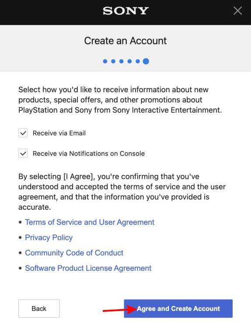The width and height of the screenshot is (251, 328).
Task: Select the fifth progress step dot
Action: pos(138,61)
